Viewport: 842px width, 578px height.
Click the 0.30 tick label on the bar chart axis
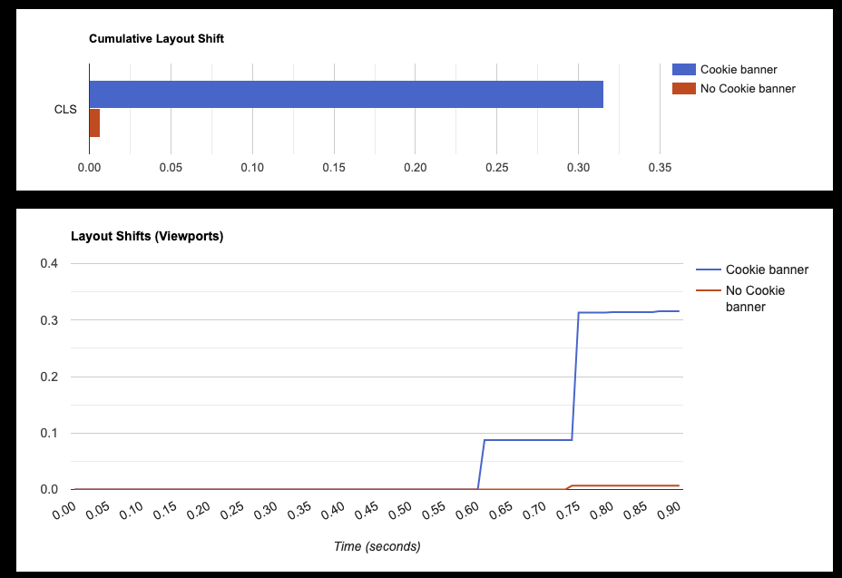tap(578, 168)
